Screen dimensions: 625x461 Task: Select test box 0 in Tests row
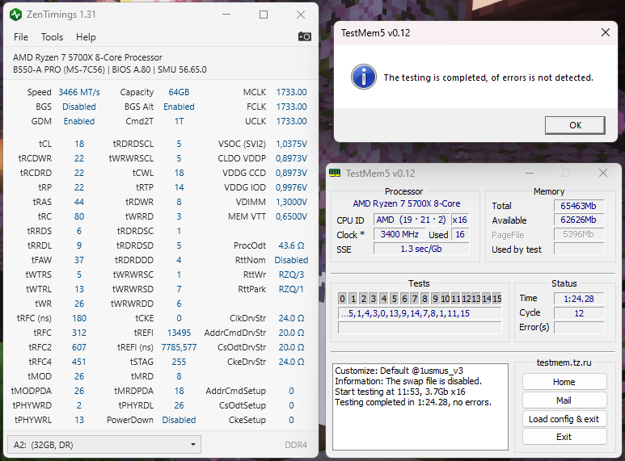342,299
